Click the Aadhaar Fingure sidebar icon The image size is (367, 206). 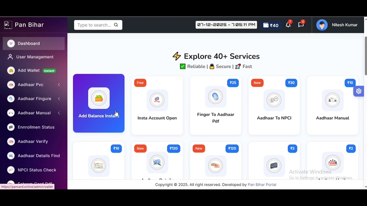coord(11,99)
